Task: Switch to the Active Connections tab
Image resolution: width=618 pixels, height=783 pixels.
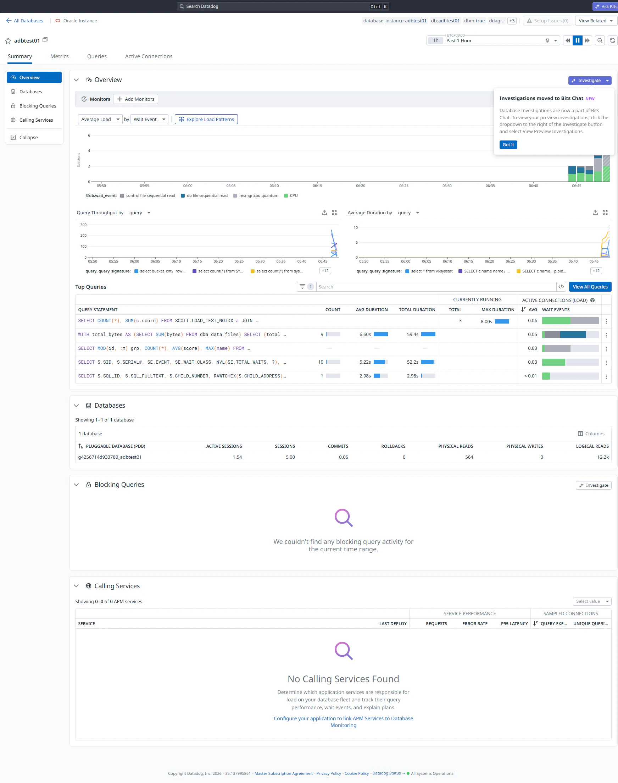Action: tap(149, 56)
